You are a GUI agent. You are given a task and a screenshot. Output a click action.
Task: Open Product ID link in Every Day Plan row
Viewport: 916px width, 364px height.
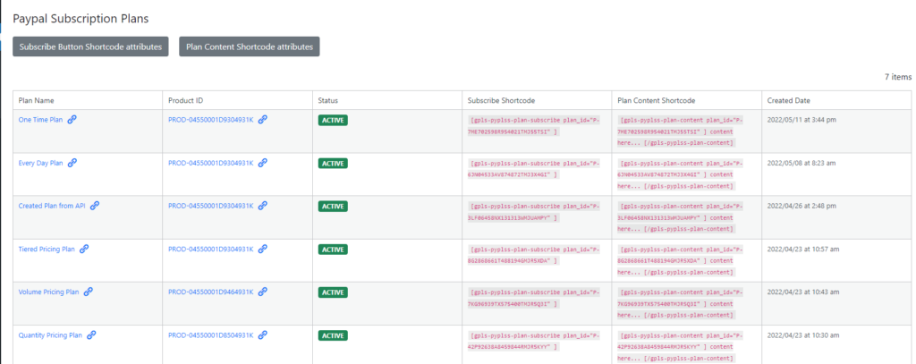pos(211,163)
